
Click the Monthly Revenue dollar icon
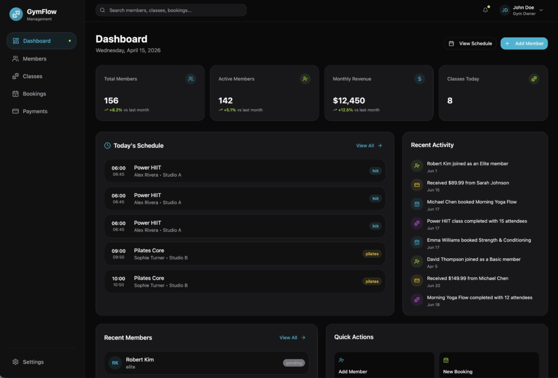(420, 79)
